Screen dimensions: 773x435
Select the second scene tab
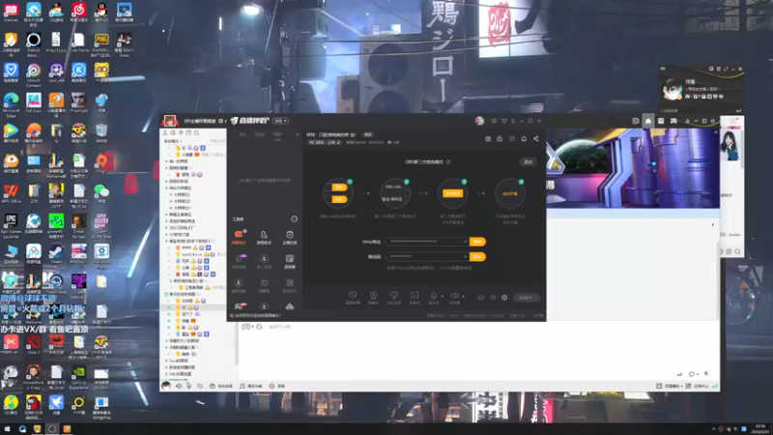pos(259,134)
